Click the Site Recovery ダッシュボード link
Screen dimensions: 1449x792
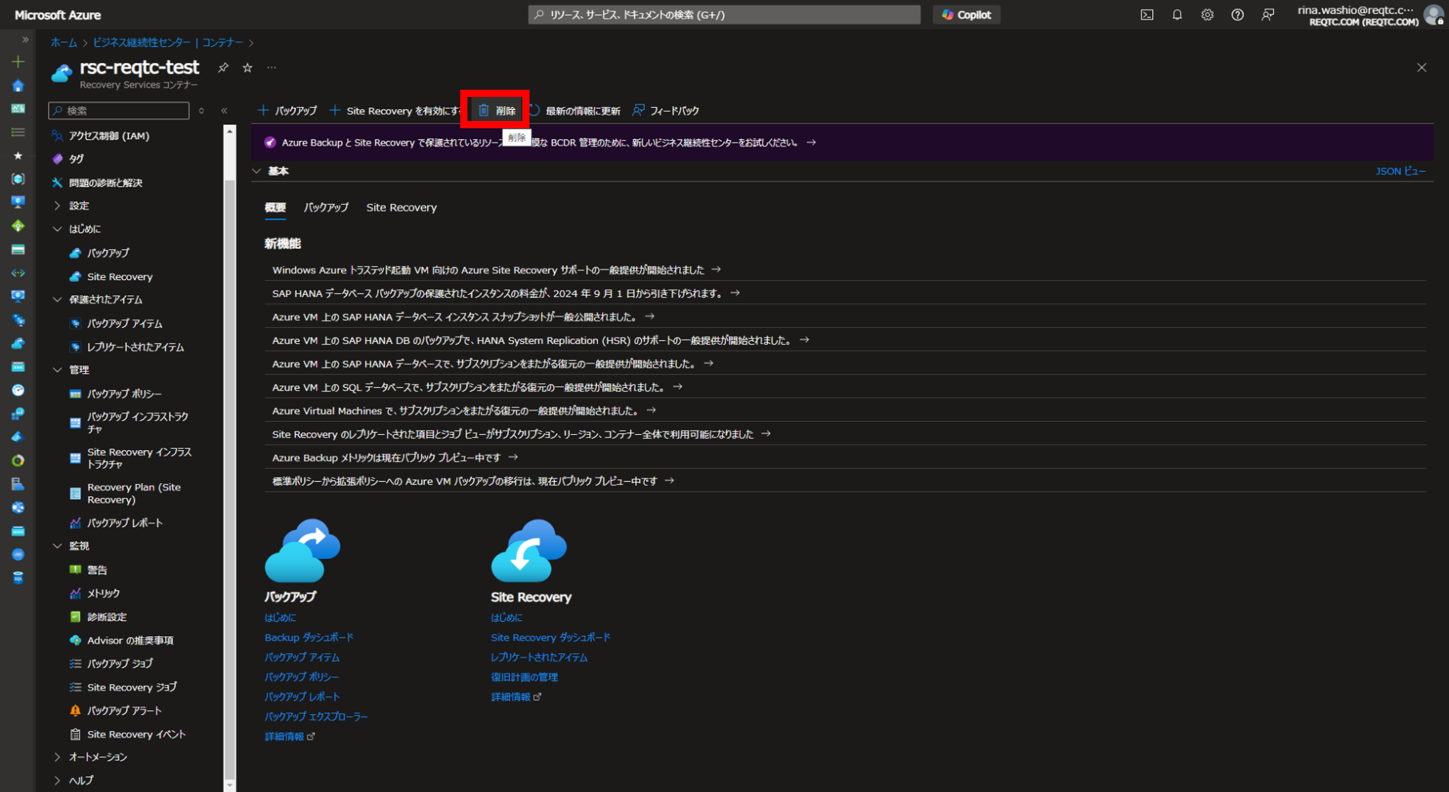[x=551, y=637]
